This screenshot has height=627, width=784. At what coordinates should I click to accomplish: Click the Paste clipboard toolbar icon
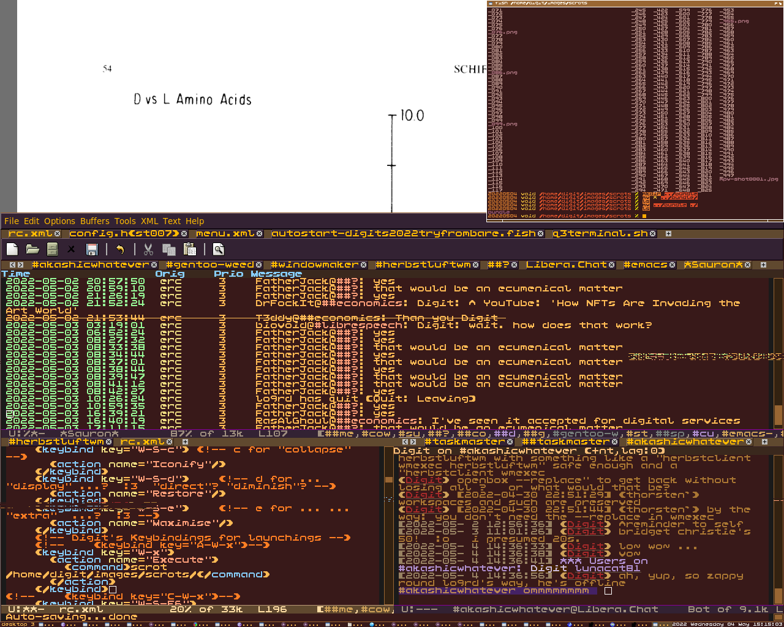pyautogui.click(x=190, y=249)
